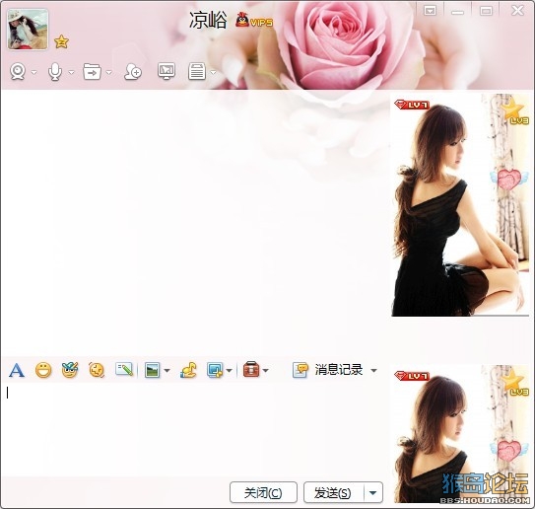This screenshot has height=509, width=535.
Task: Expand the send picture options arrow
Action: 167,370
